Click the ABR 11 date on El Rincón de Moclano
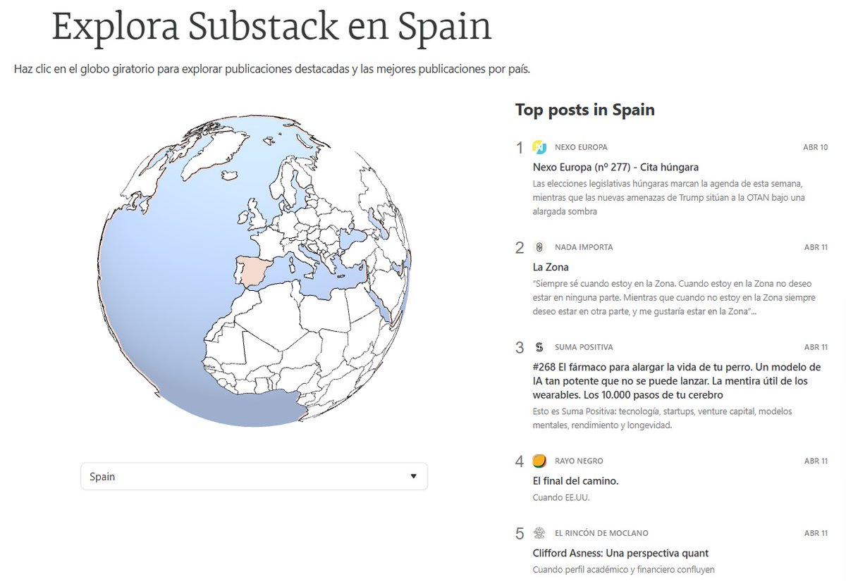846x581 pixels. [816, 533]
